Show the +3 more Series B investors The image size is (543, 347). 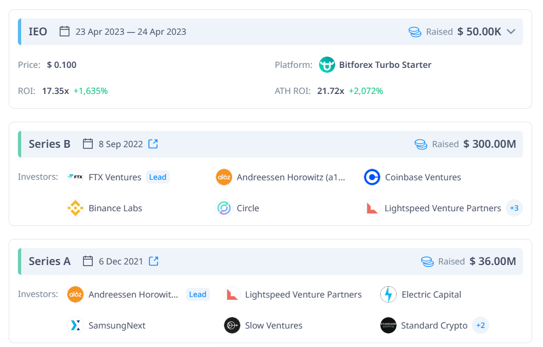[x=514, y=208]
